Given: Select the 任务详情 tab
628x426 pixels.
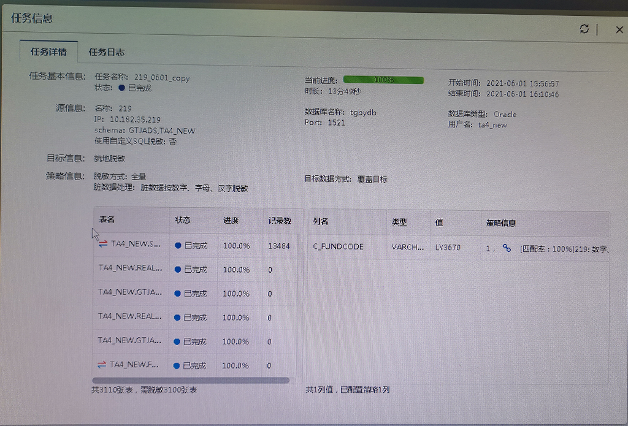Looking at the screenshot, I should (48, 52).
